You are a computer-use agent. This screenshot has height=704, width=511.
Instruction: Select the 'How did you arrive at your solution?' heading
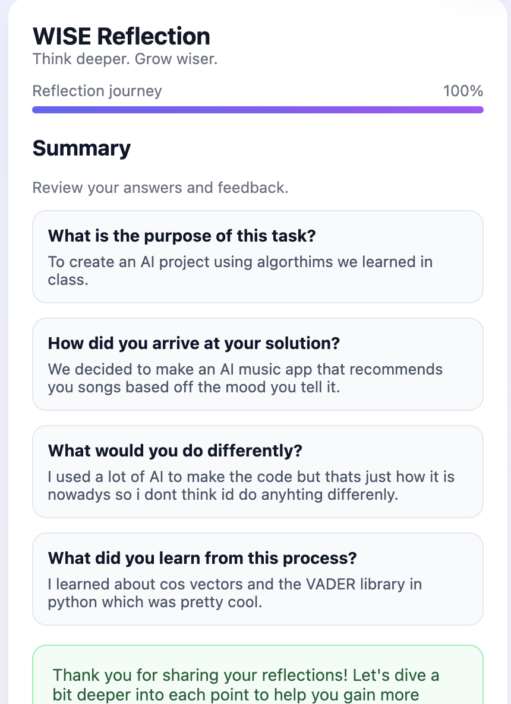194,343
